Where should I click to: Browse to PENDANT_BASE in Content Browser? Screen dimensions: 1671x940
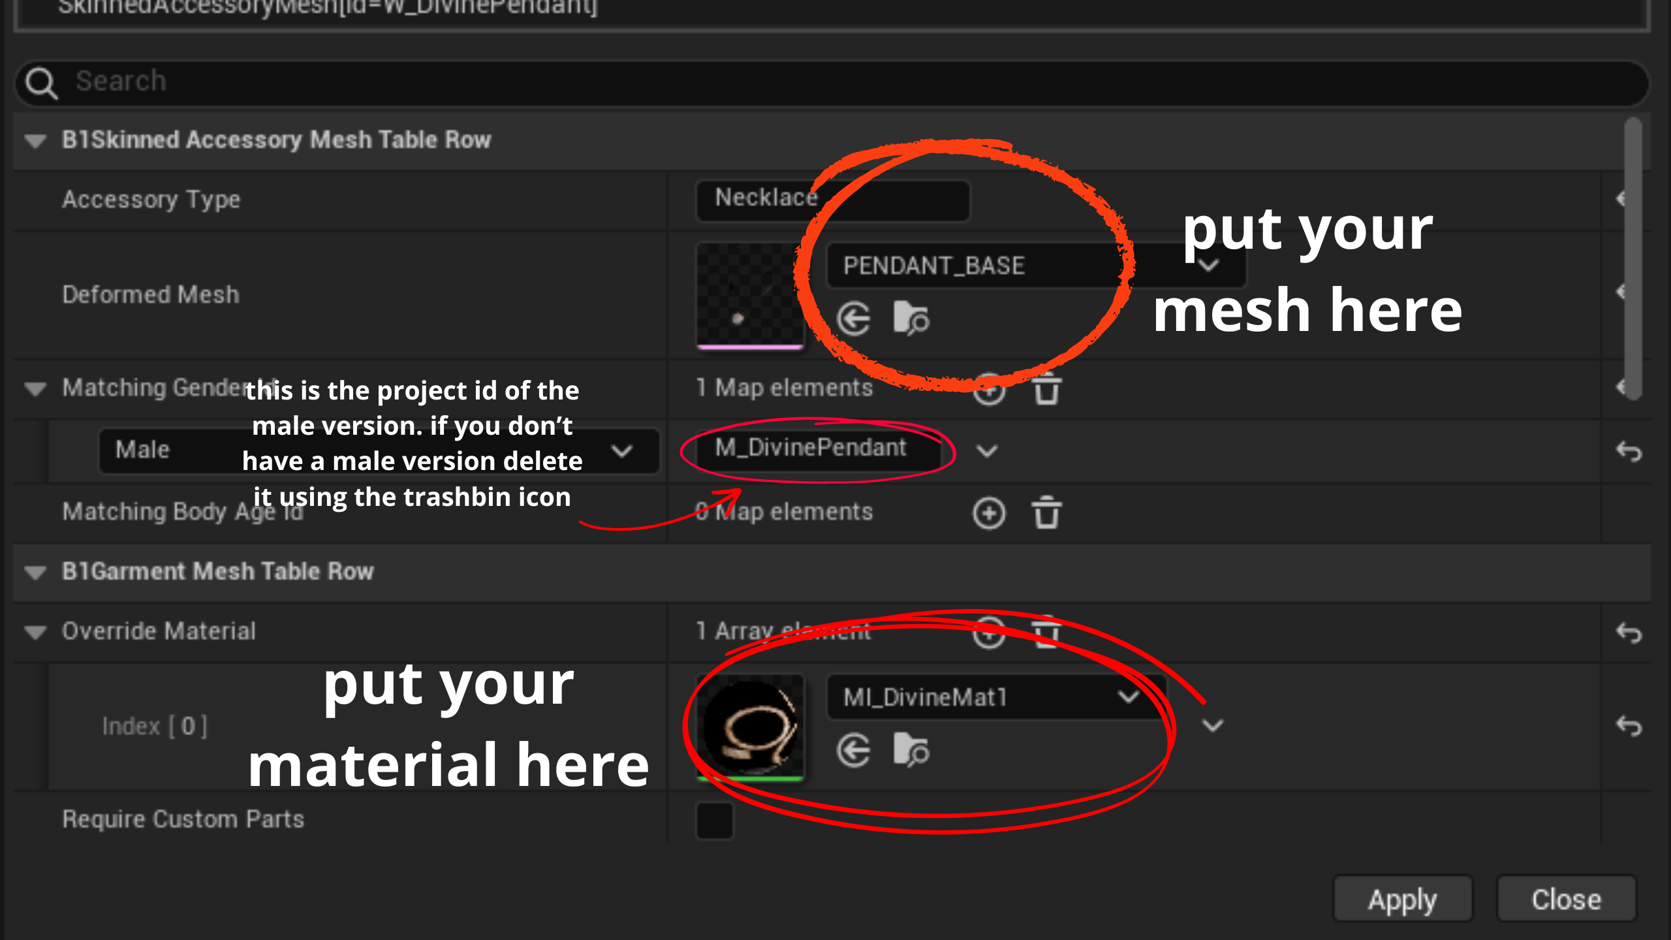pos(911,319)
